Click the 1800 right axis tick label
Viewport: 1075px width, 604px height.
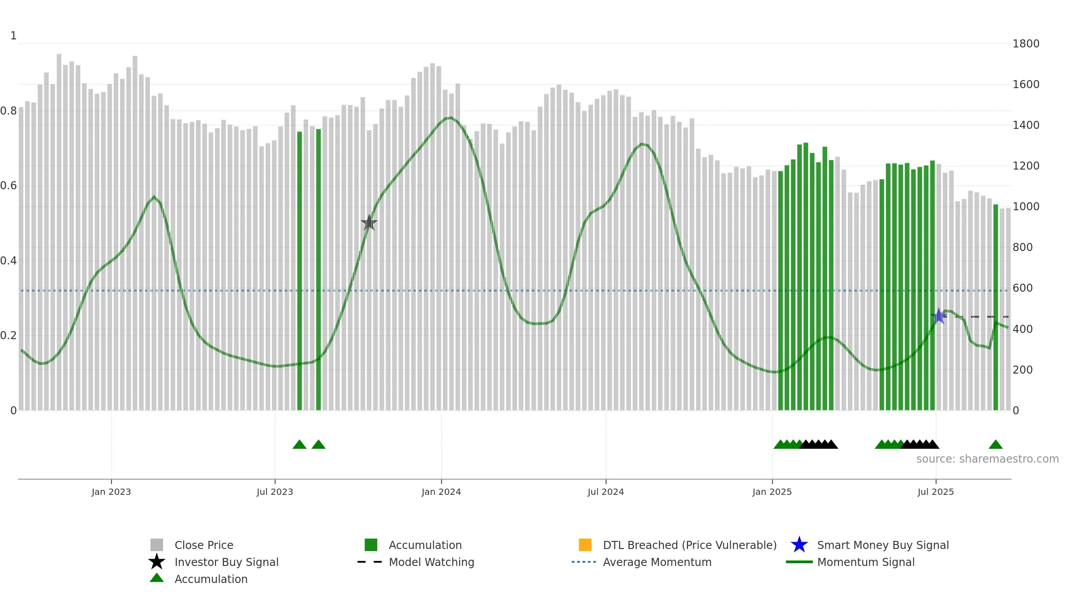[1026, 44]
